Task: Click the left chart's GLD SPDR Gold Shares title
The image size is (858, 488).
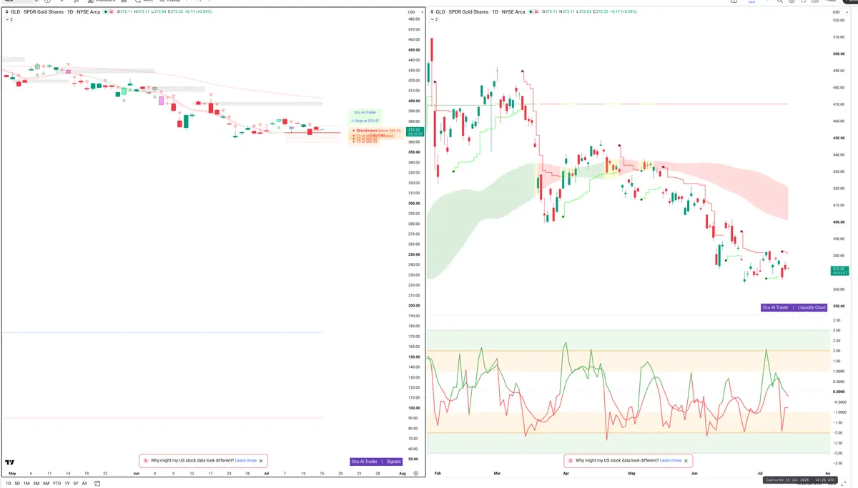Action: pos(54,12)
